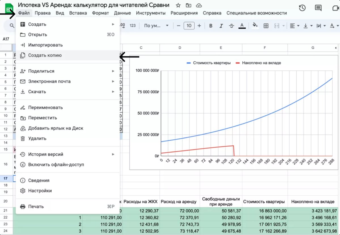The width and height of the screenshot is (340, 235).
Task: Expand Электронная почта submenu
Action: pyautogui.click(x=68, y=81)
